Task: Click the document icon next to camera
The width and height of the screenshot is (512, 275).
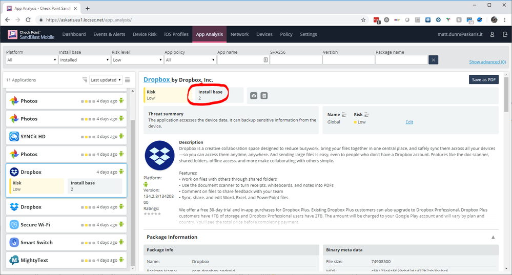Action: tap(264, 96)
